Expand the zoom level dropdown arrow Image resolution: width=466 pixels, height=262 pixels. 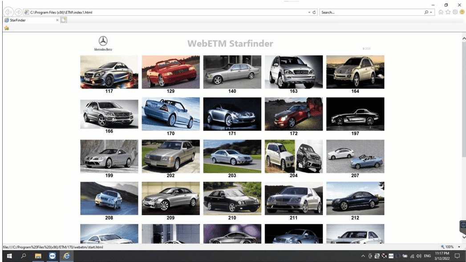coord(459,247)
